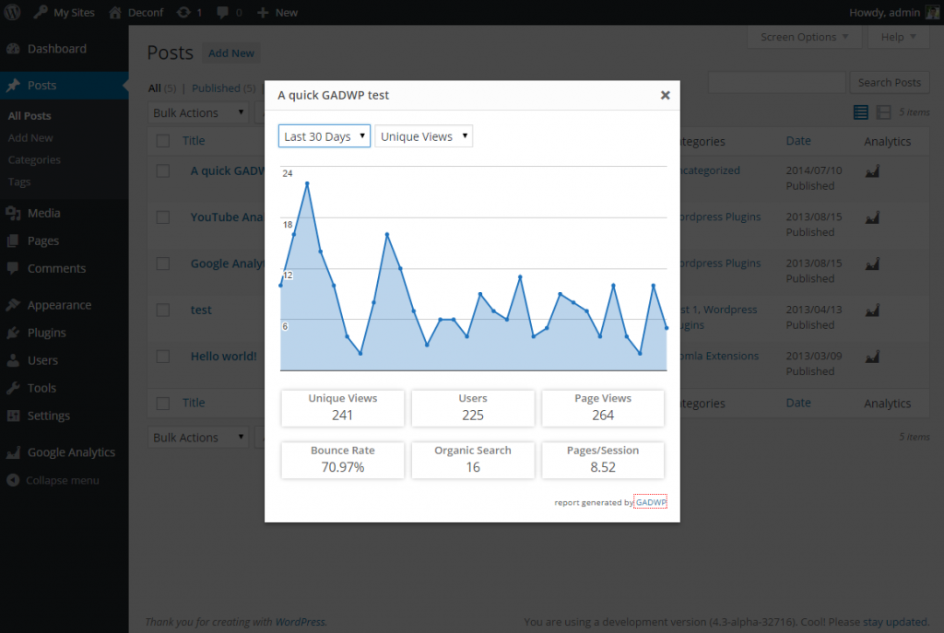Open the updates icon showing 1
This screenshot has width=944, height=633.
tap(189, 12)
